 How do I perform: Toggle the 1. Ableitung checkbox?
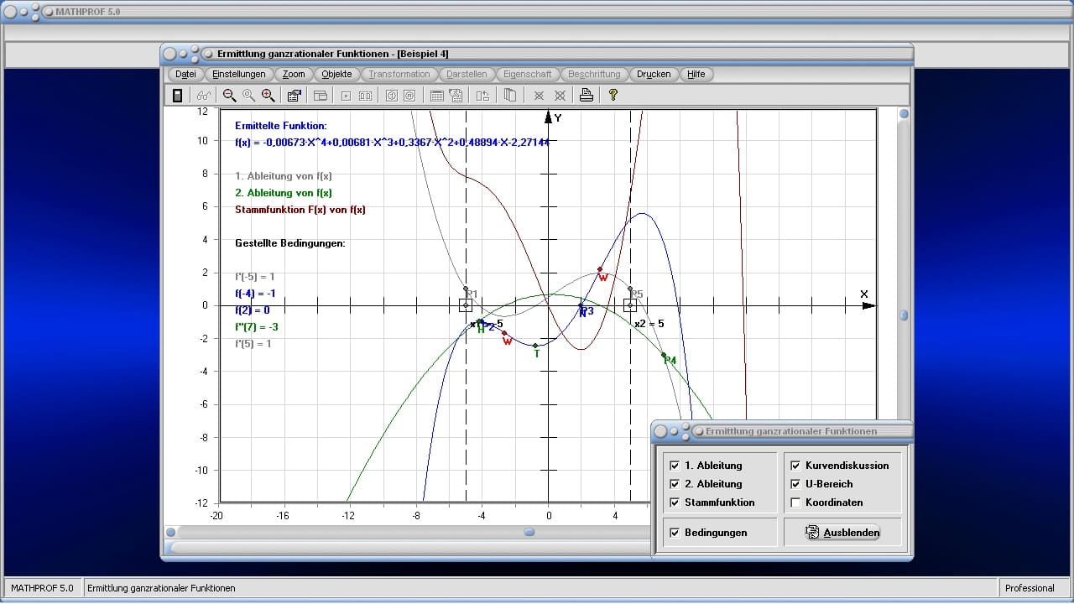[675, 466]
